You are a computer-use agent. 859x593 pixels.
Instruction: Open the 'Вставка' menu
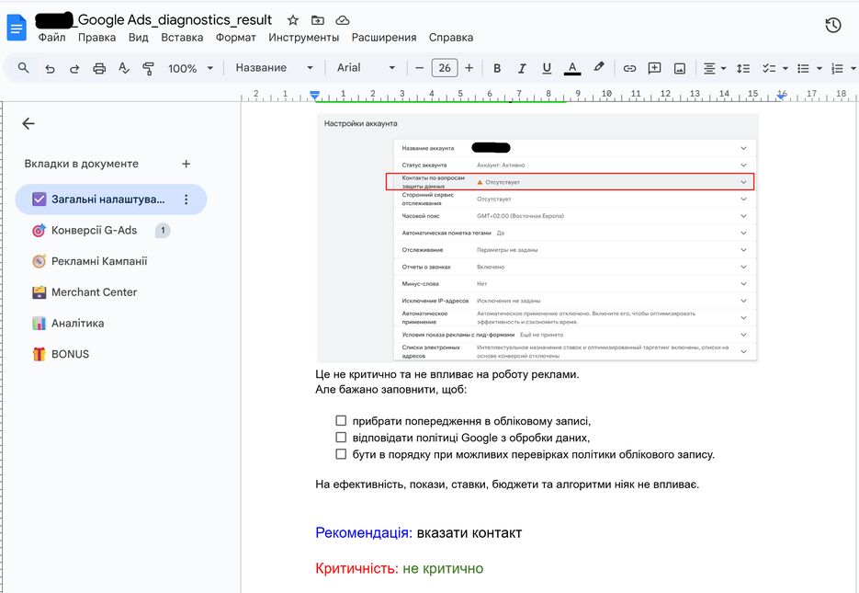182,38
